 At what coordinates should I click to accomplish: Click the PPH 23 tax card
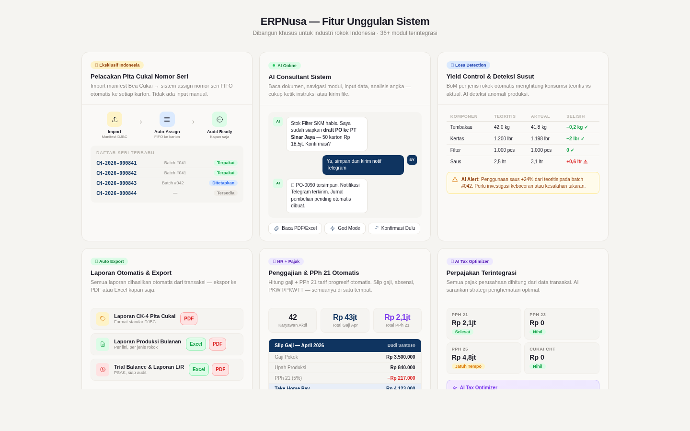tap(562, 324)
